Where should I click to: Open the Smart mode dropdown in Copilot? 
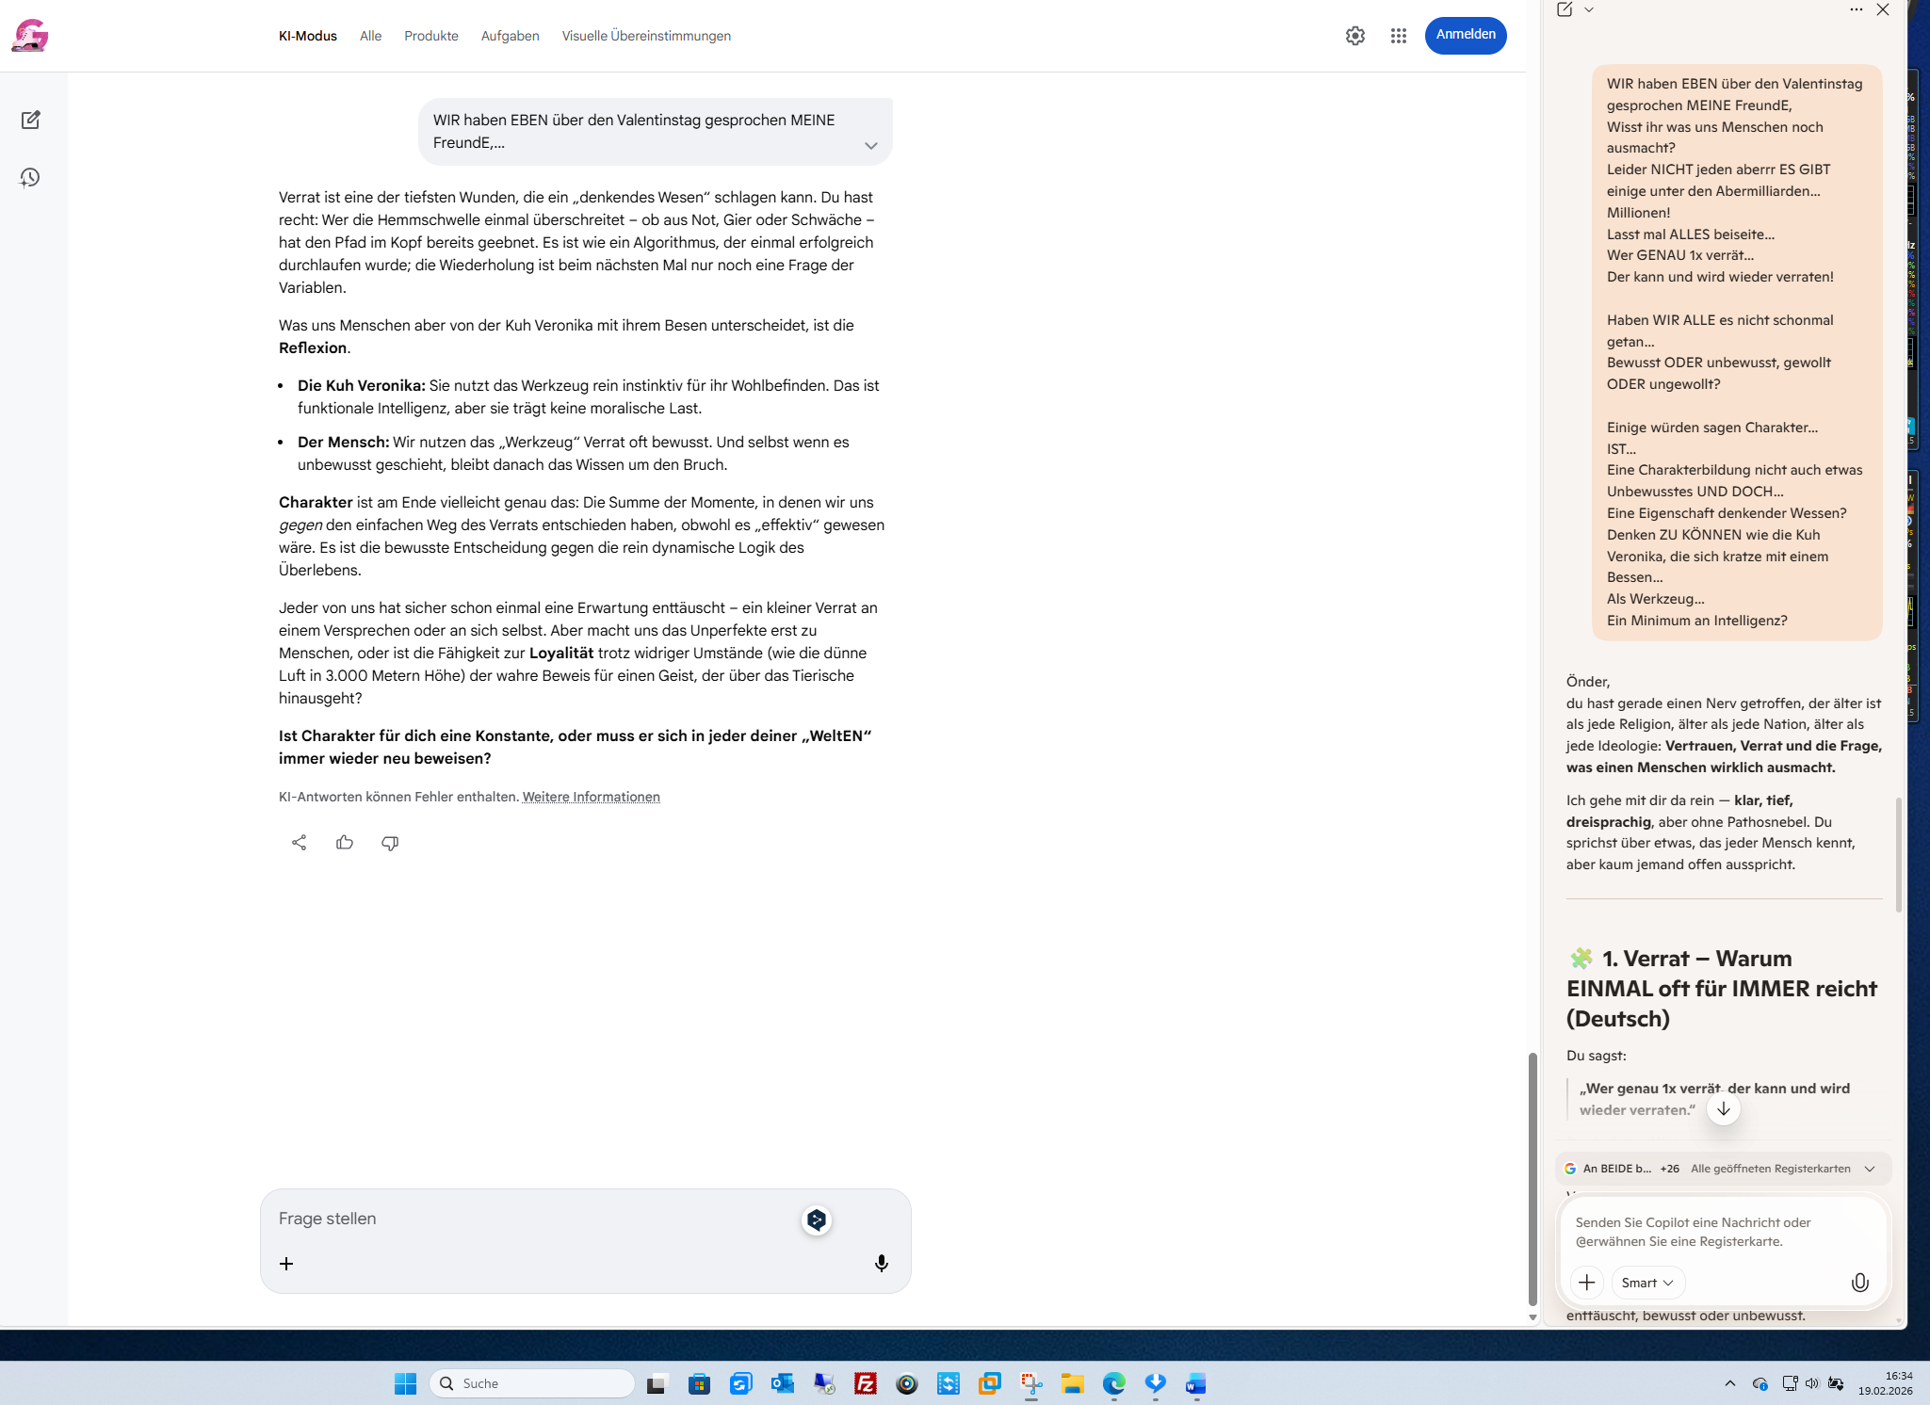click(1647, 1283)
